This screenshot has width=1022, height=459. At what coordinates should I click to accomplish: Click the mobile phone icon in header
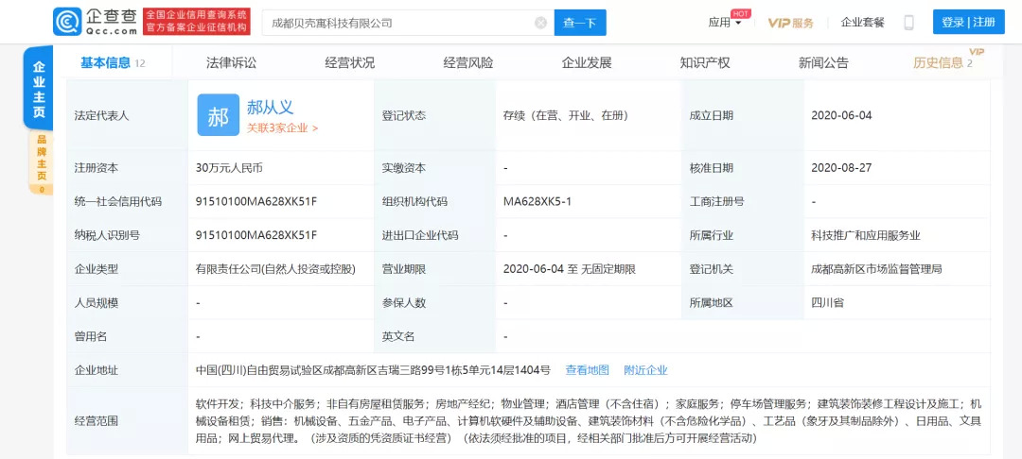coord(909,23)
